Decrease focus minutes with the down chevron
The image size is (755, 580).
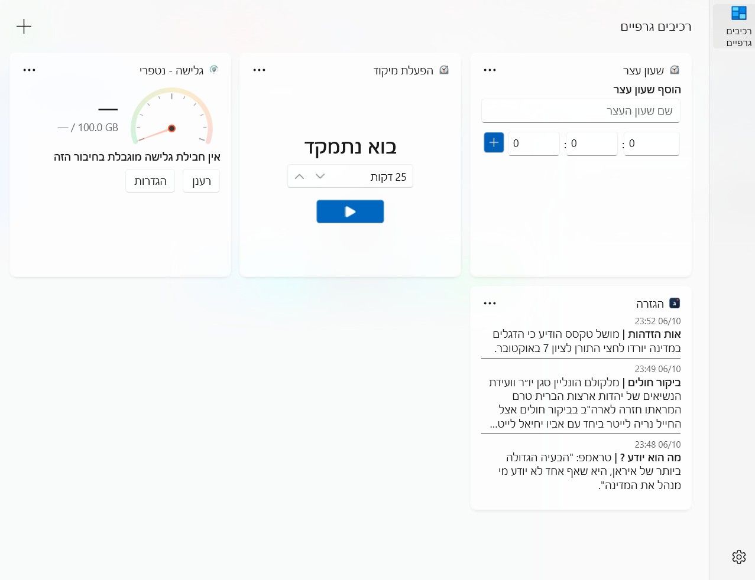coord(320,177)
